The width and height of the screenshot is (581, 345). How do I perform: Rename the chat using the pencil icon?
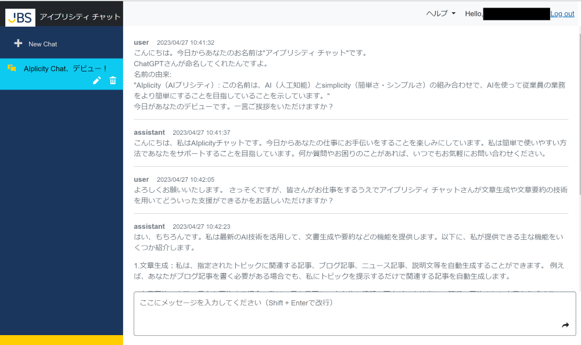[x=96, y=81]
